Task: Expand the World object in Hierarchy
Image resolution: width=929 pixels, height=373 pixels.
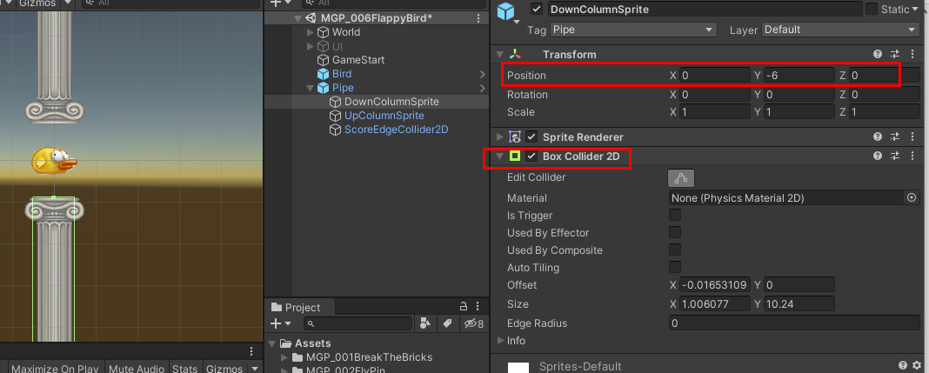Action: coord(311,32)
